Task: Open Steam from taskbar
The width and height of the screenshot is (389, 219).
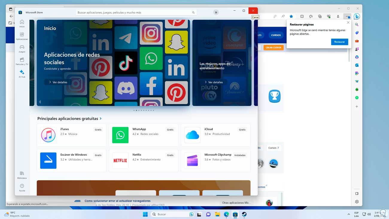Action: pos(244,214)
